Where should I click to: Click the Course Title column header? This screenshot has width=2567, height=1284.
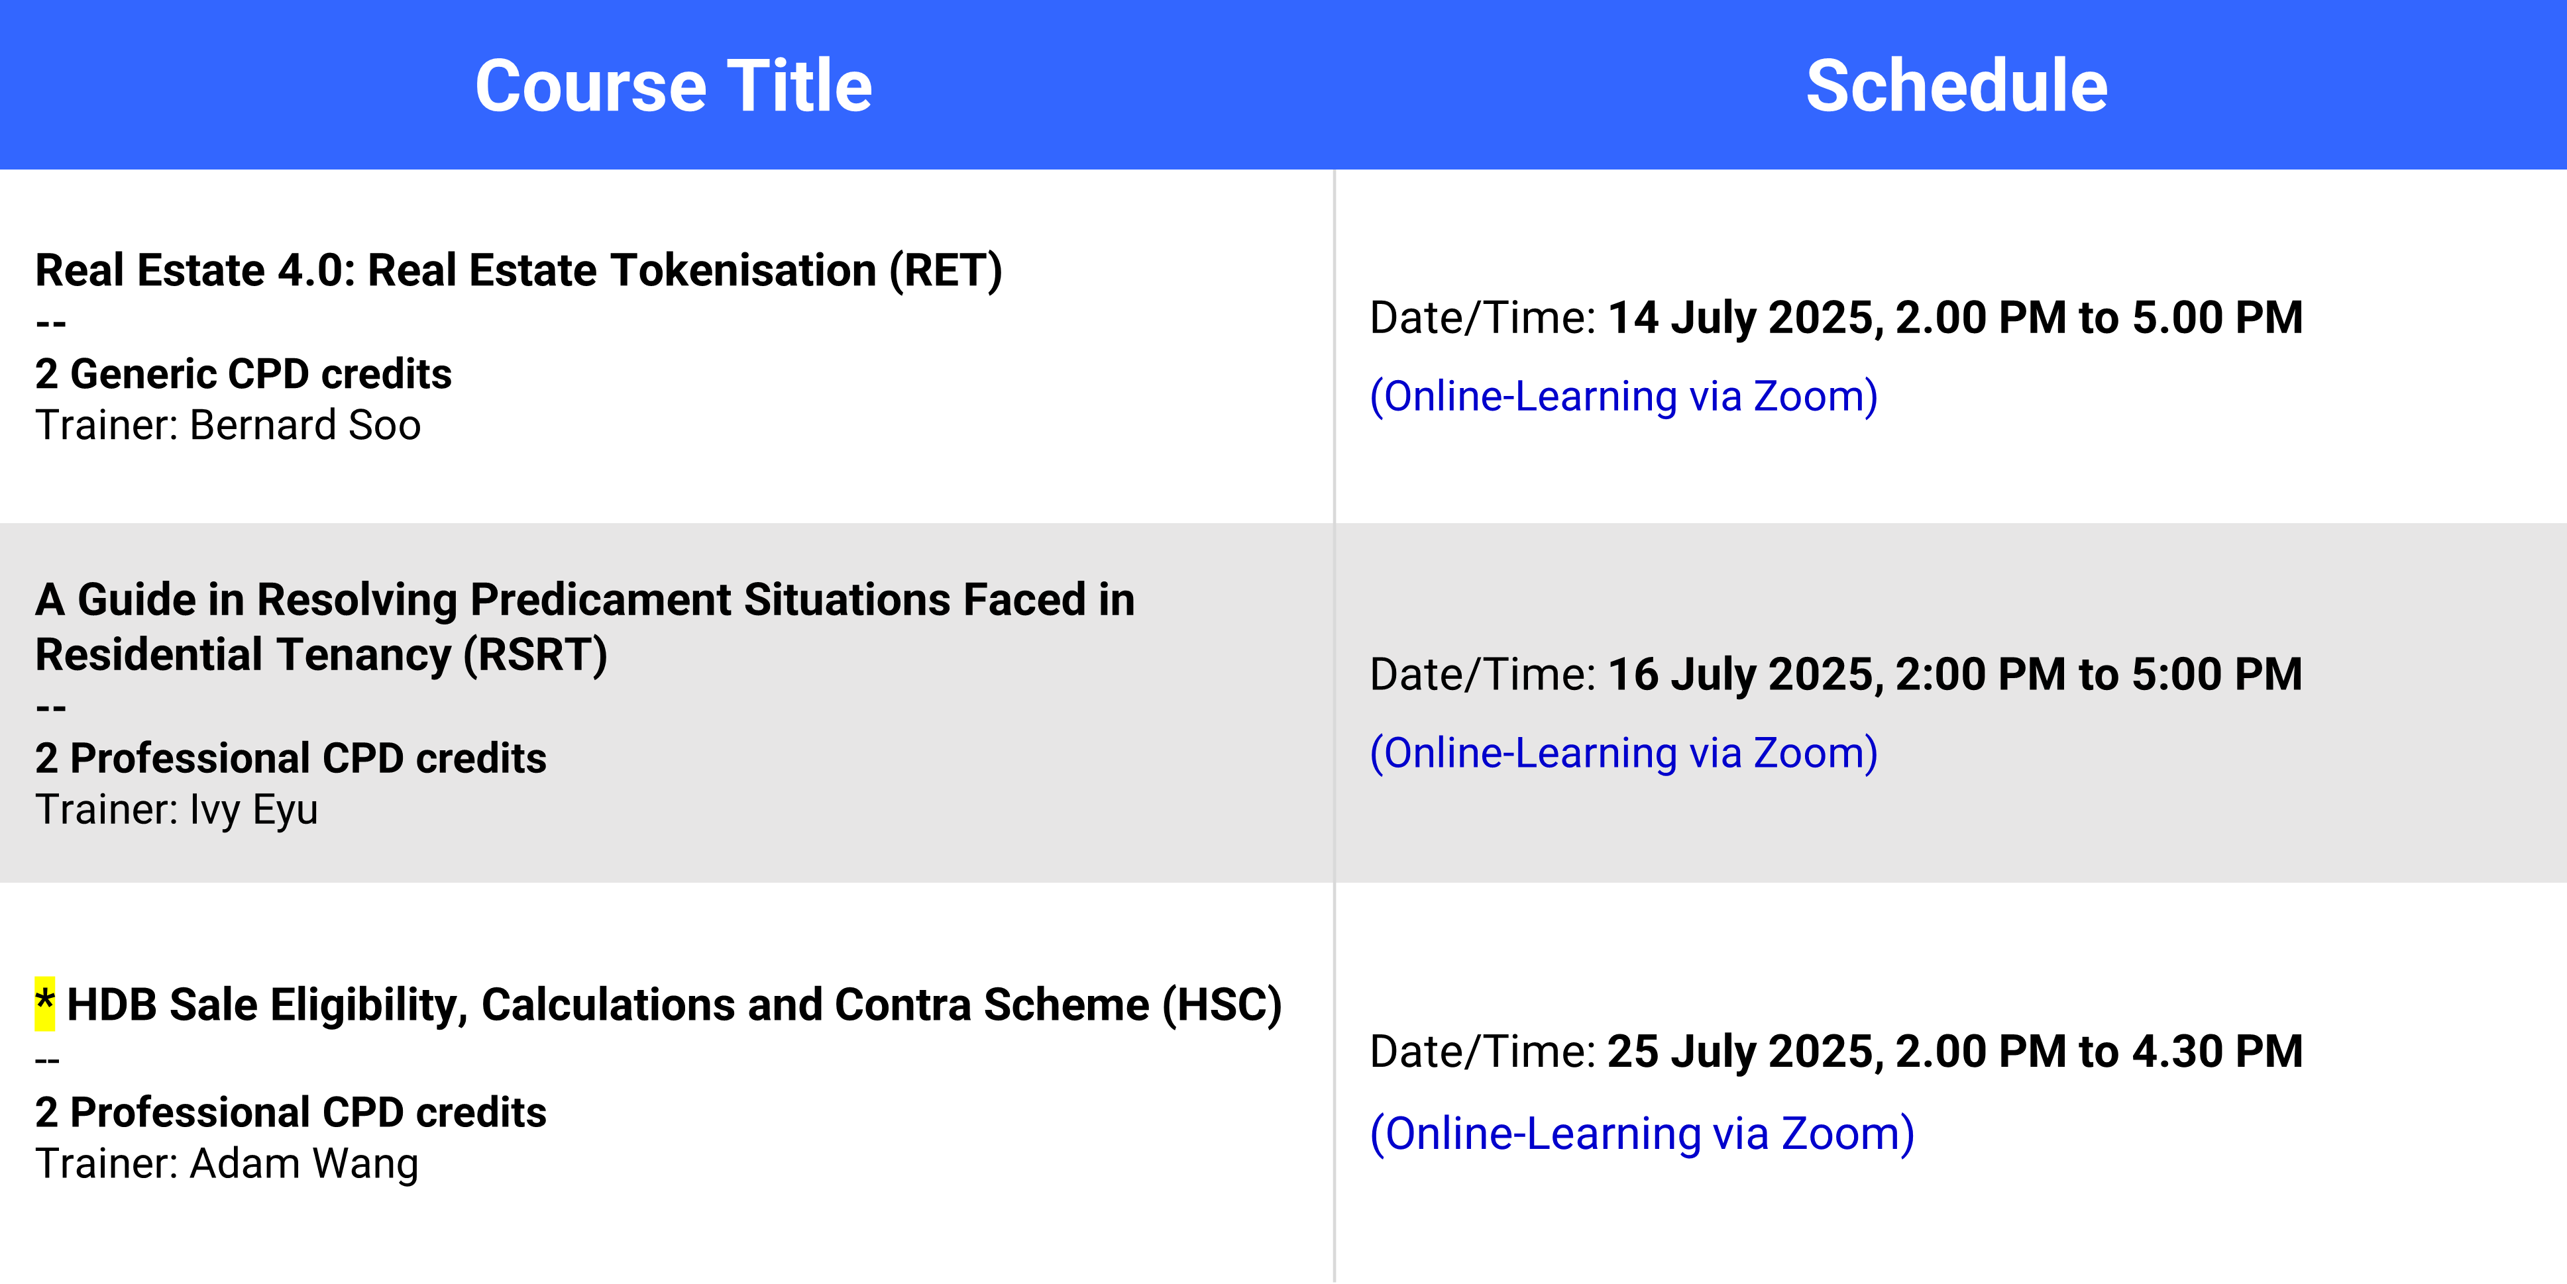tap(674, 85)
